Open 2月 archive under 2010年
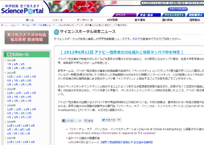204x145 pixels. tap(22, 101)
